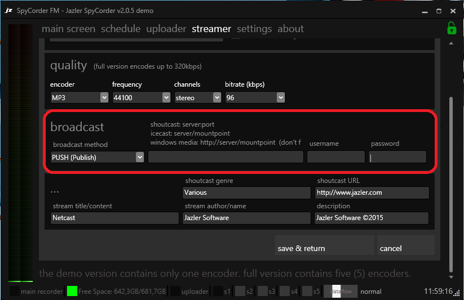The image size is (464, 300).
Task: Click the window resize grip
Action: point(457,293)
